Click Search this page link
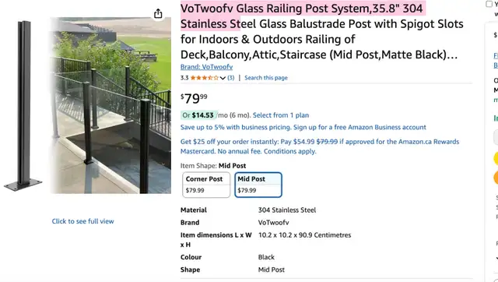 [x=266, y=78]
